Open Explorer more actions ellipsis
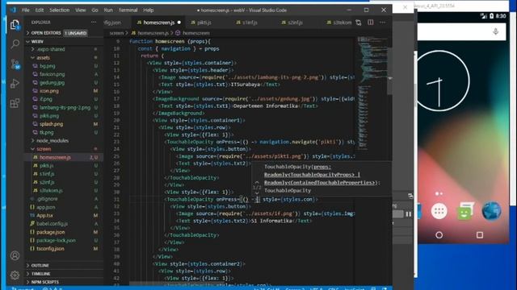The width and height of the screenshot is (517, 290). click(x=94, y=22)
